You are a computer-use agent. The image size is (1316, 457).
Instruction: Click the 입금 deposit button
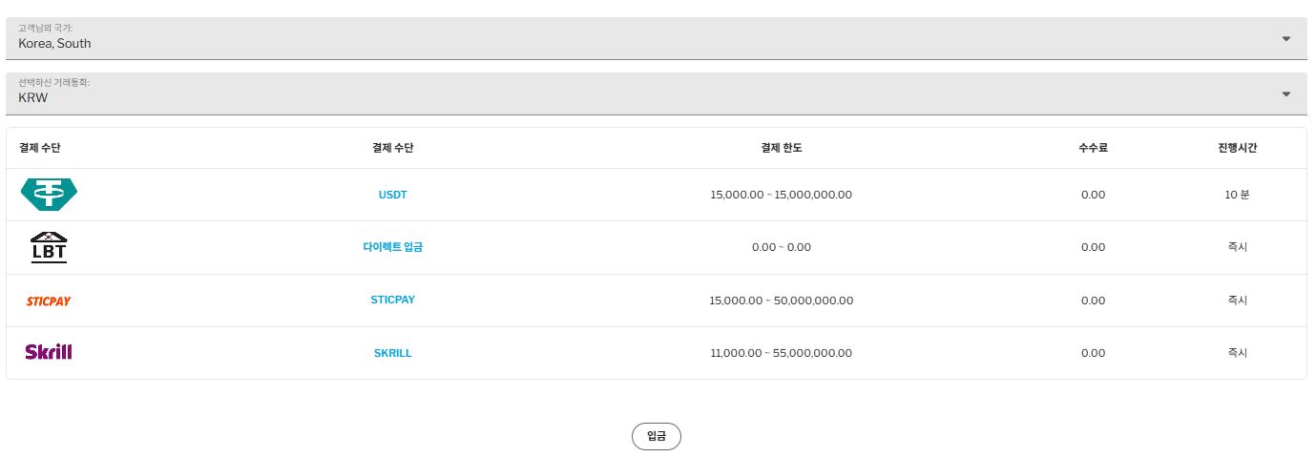coord(657,436)
